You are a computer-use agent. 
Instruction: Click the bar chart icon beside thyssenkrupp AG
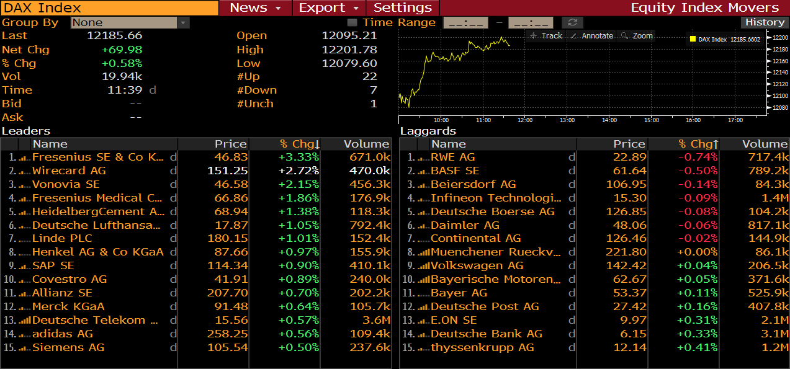[424, 348]
